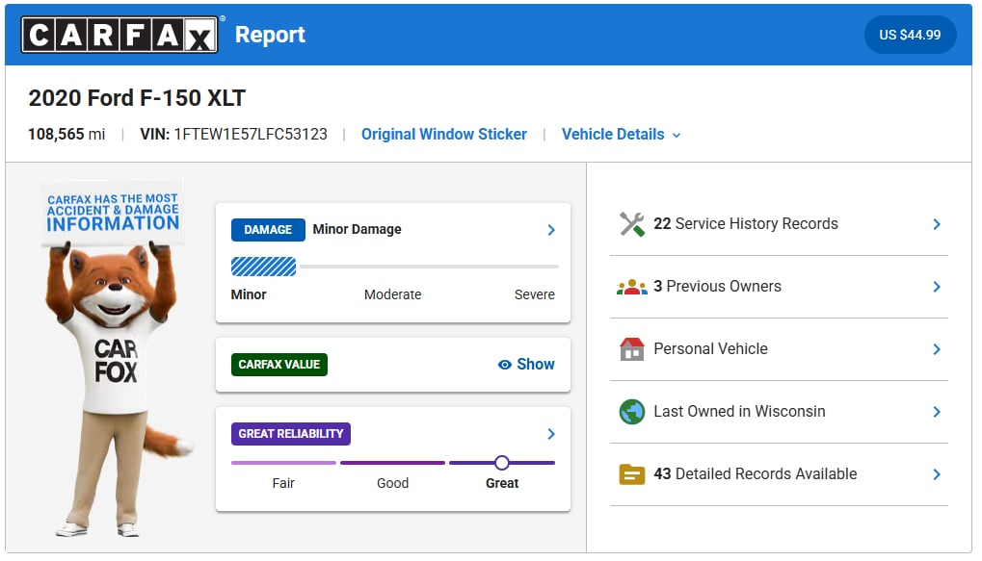Click the "2020 Ford F-150 XLT" title

(x=137, y=98)
